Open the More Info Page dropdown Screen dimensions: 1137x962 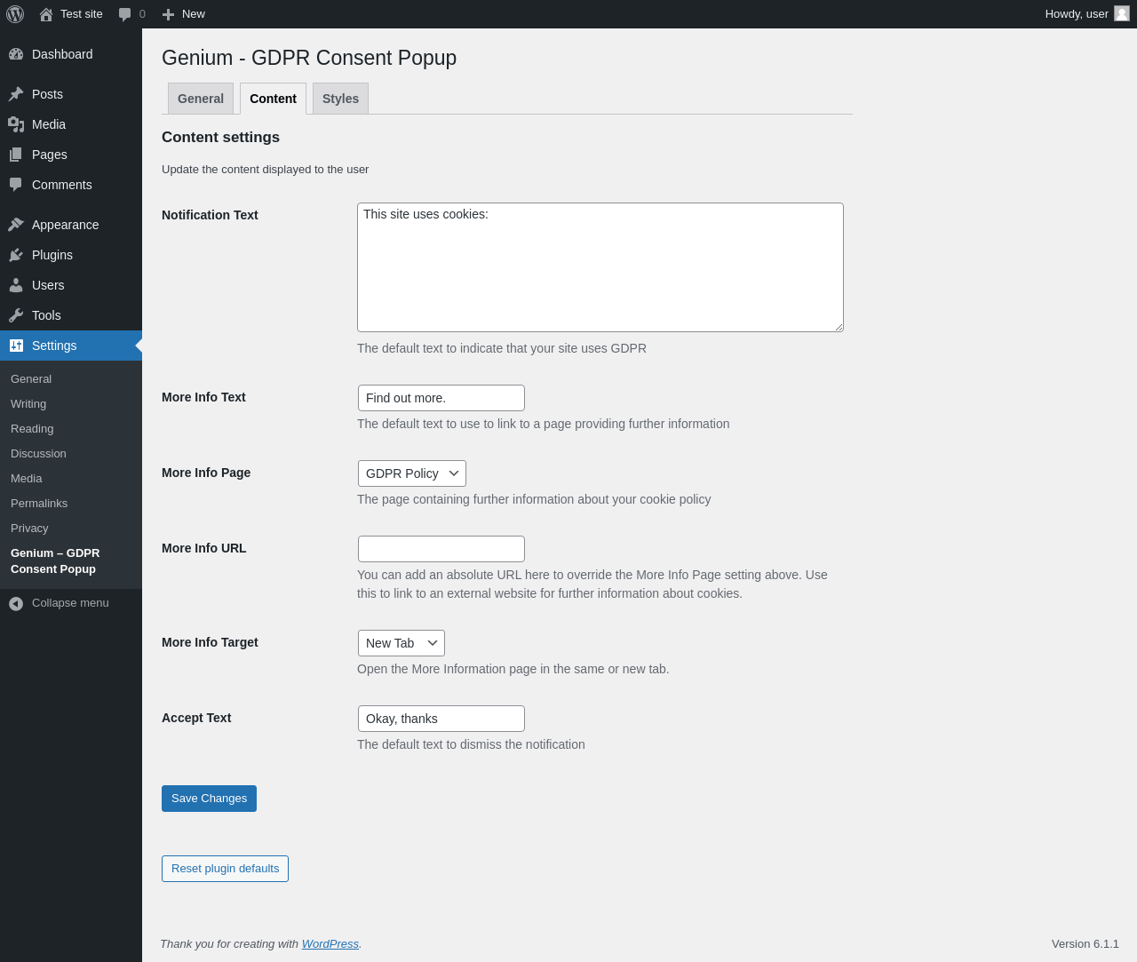pyautogui.click(x=412, y=473)
